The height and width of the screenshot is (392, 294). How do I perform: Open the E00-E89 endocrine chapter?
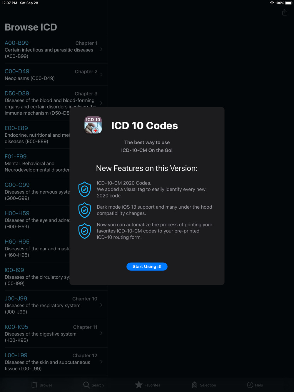(x=35, y=135)
